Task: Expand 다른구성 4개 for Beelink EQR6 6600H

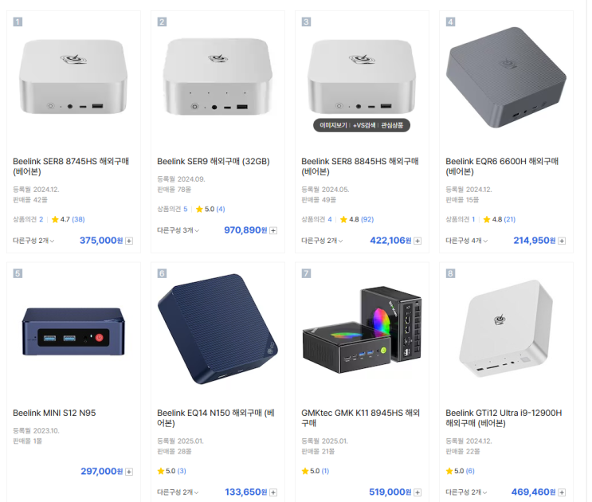Action: tap(467, 241)
